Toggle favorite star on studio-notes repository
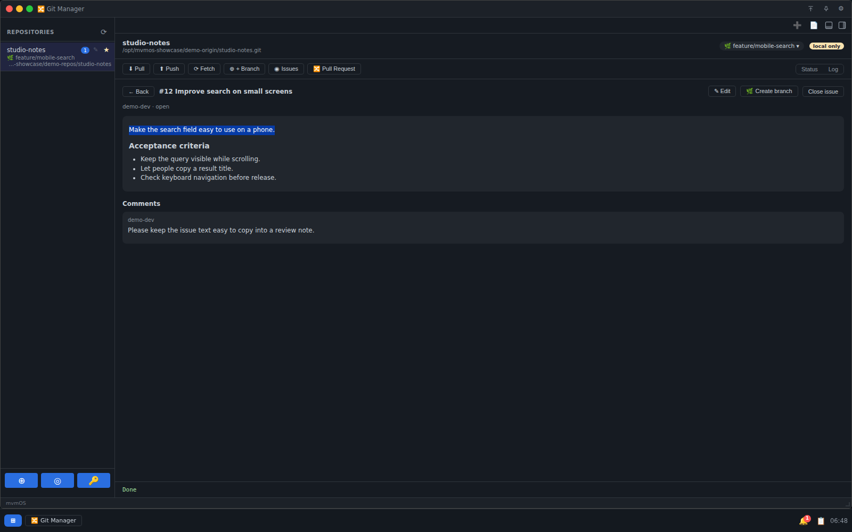Viewport: 852px width, 532px height. [106, 50]
